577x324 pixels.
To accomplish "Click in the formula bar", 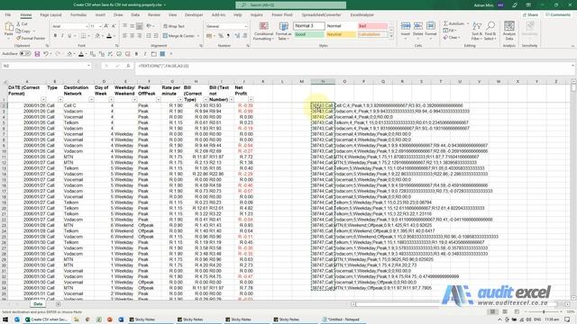I will point(353,66).
